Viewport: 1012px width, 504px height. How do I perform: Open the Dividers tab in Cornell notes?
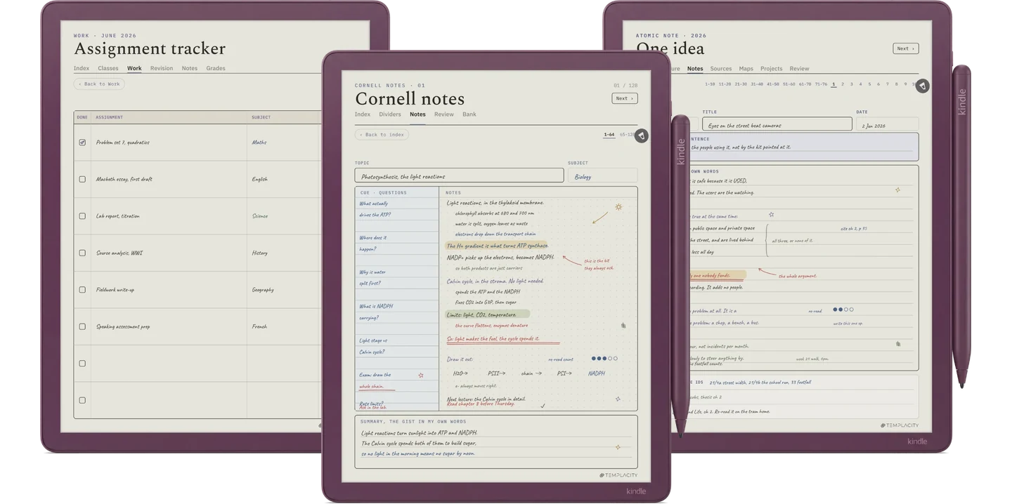pyautogui.click(x=390, y=114)
